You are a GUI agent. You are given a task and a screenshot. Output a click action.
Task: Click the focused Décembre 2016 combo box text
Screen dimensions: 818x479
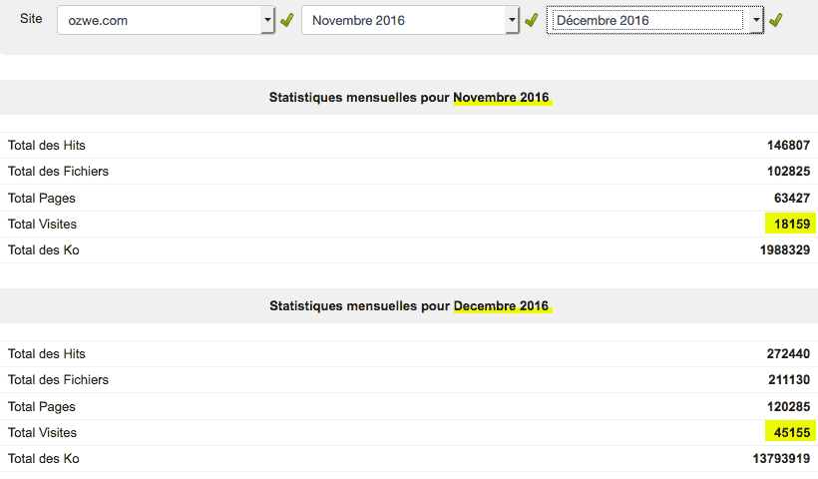[603, 20]
